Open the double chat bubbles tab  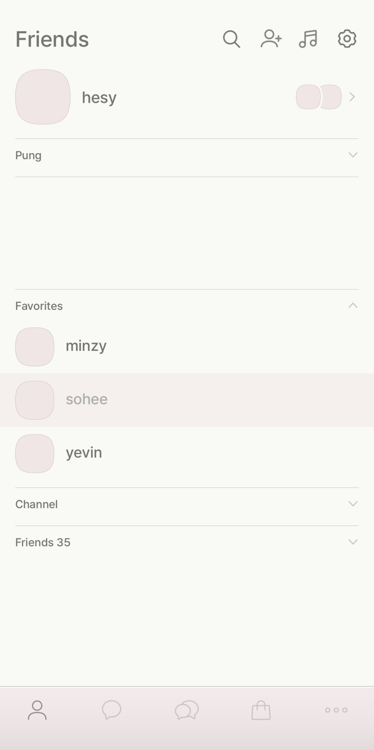point(187,710)
